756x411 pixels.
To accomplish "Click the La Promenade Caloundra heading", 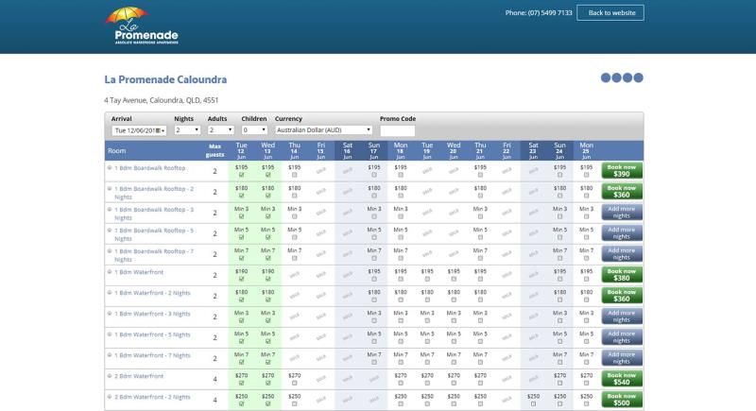I will coord(165,79).
